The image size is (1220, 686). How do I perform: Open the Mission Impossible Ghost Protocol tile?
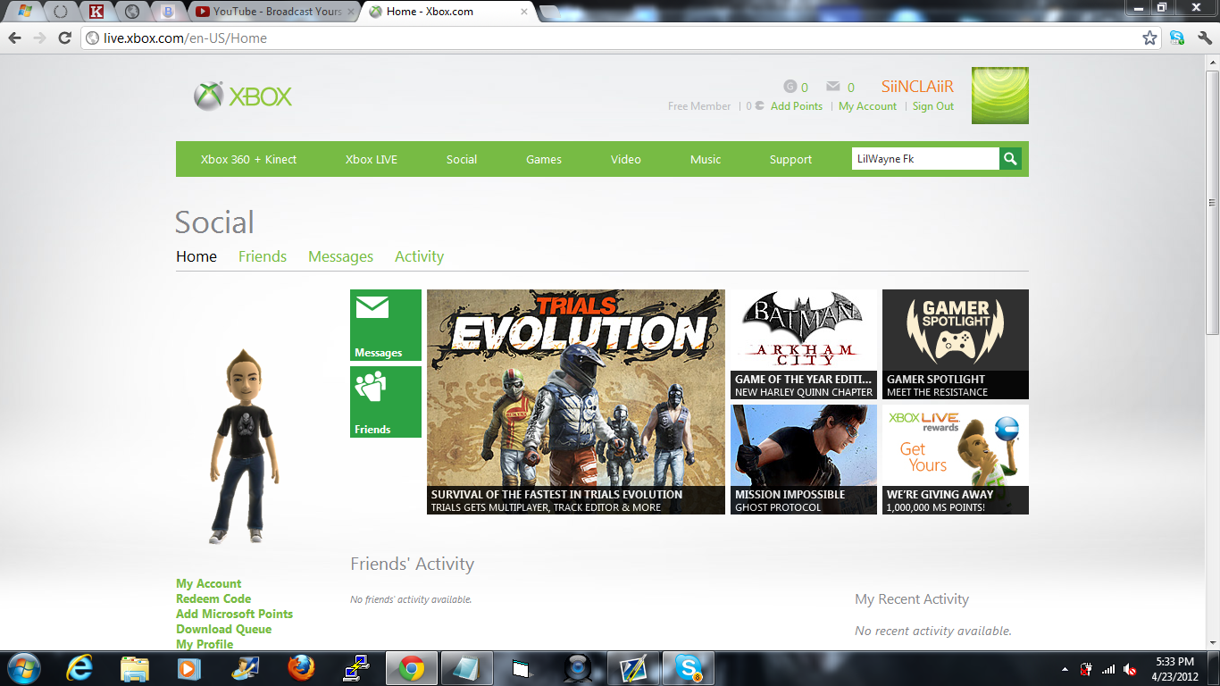(x=804, y=459)
